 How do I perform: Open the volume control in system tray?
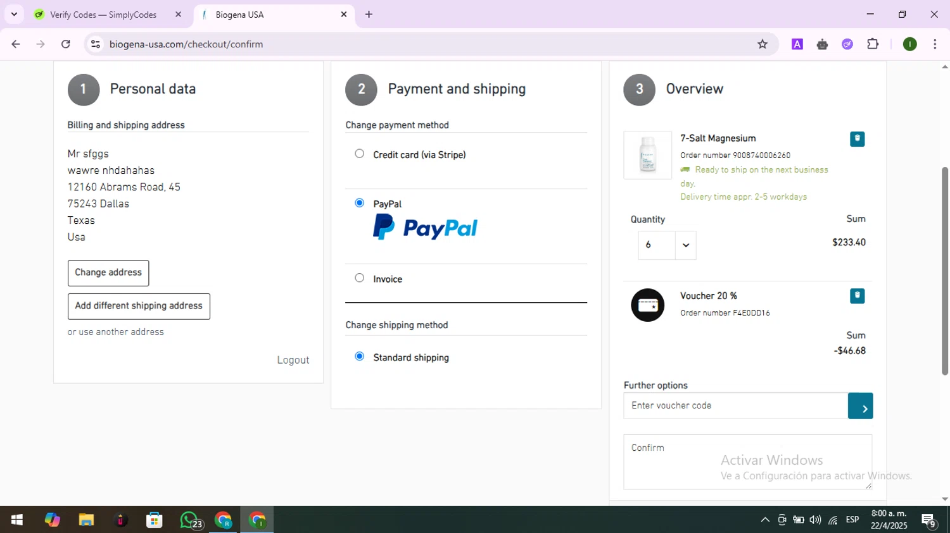click(815, 520)
